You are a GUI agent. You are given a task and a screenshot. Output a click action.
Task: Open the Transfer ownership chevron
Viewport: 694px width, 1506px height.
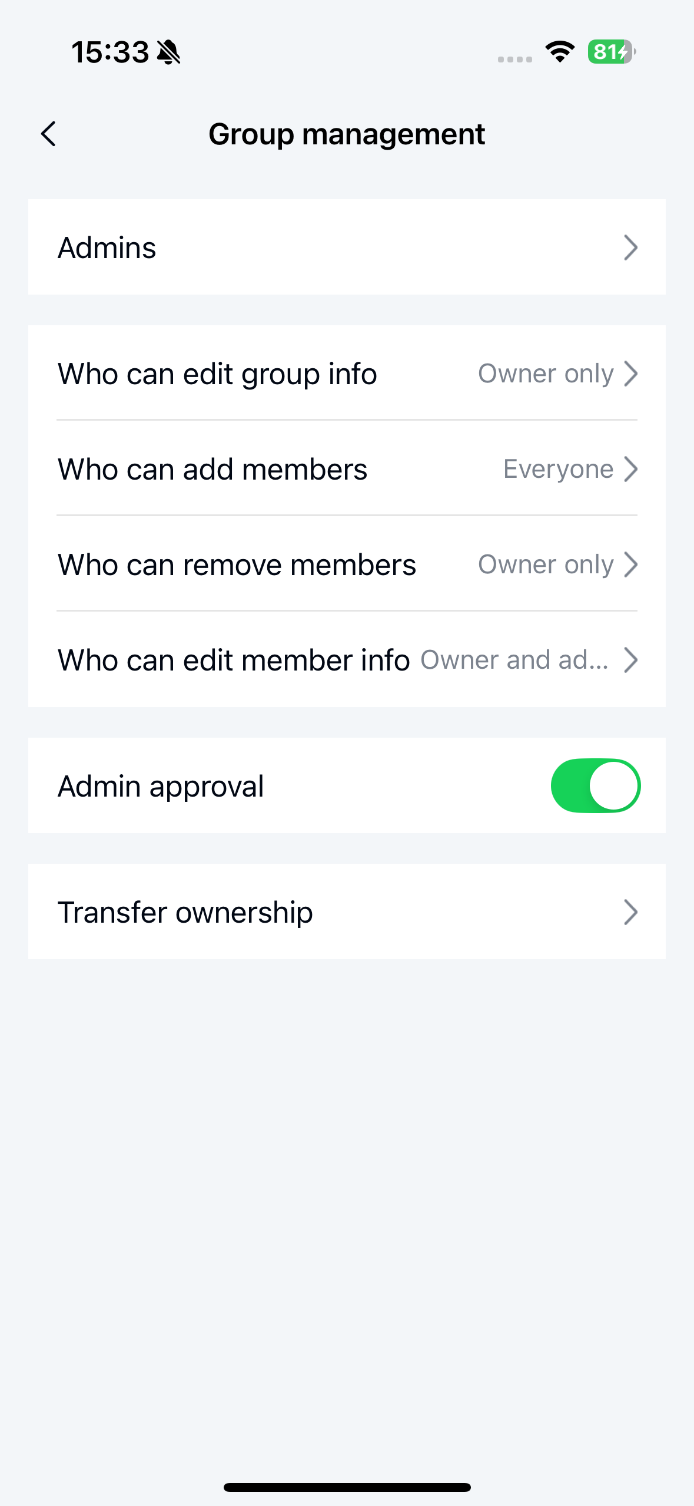pyautogui.click(x=630, y=912)
